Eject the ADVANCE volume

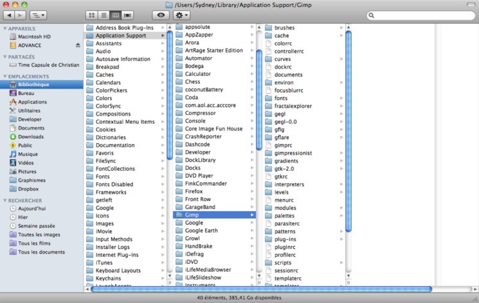[x=78, y=46]
